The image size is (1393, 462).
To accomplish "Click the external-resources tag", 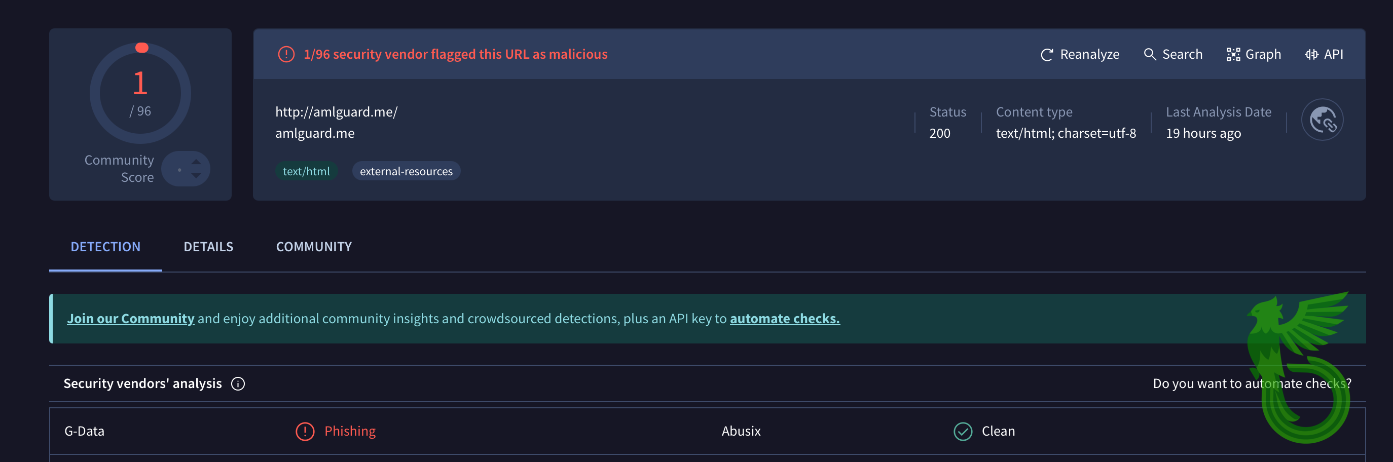I will (406, 171).
